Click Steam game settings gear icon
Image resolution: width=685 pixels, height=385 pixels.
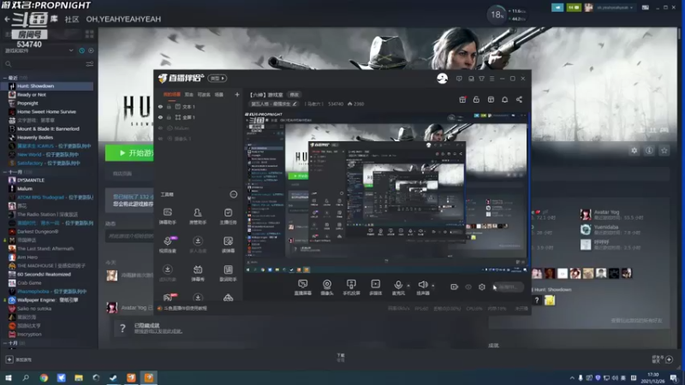[x=634, y=151]
